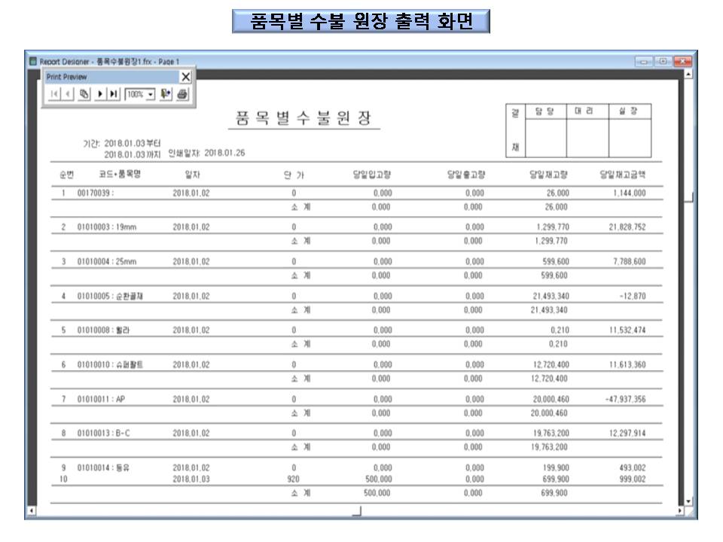The image size is (723, 542).
Task: Click the Report Designer window icon
Action: 33,61
